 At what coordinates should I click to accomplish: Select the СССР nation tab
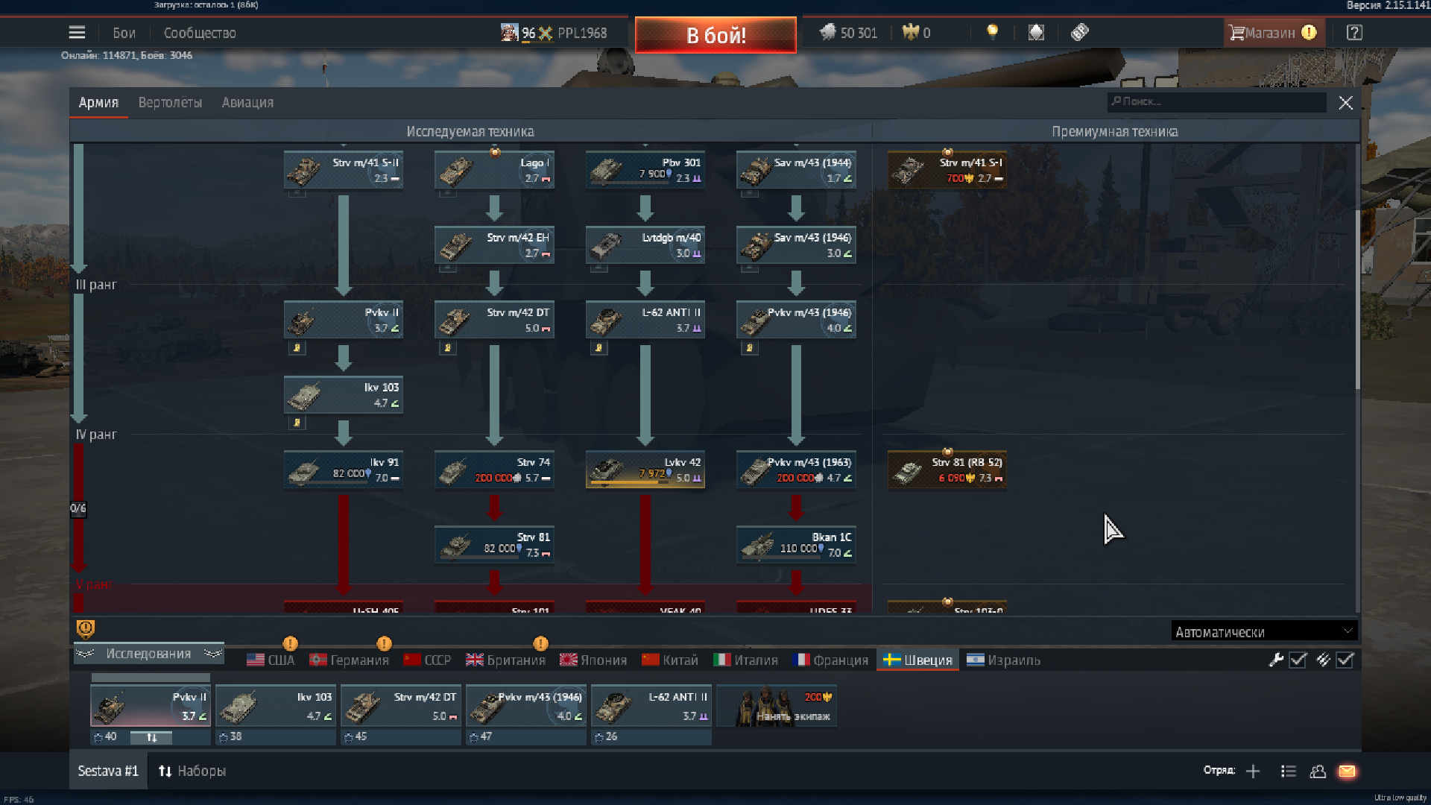pyautogui.click(x=427, y=660)
